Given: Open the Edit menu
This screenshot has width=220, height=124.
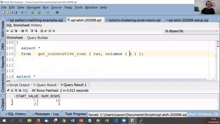Looking at the screenshot, I should [12, 7].
